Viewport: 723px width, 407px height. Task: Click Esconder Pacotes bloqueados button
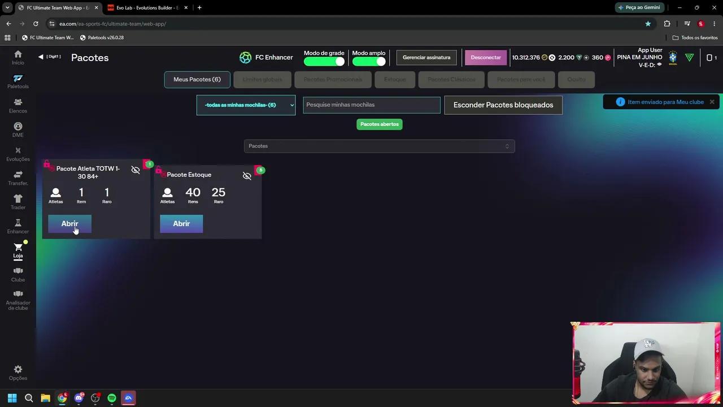(x=503, y=105)
